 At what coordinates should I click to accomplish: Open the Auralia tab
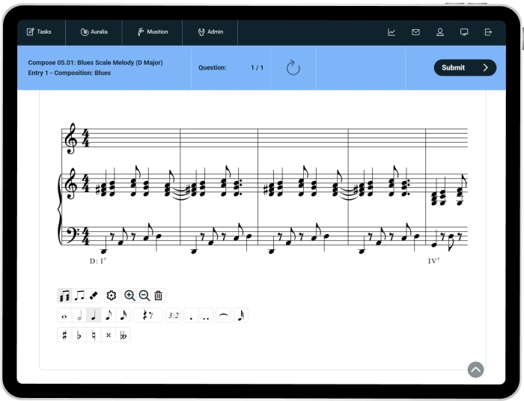click(94, 32)
